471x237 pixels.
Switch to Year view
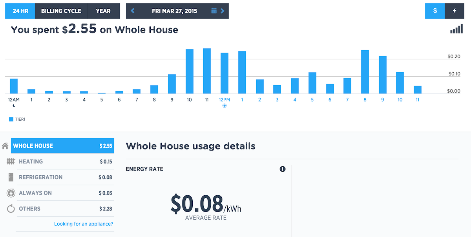(x=103, y=11)
